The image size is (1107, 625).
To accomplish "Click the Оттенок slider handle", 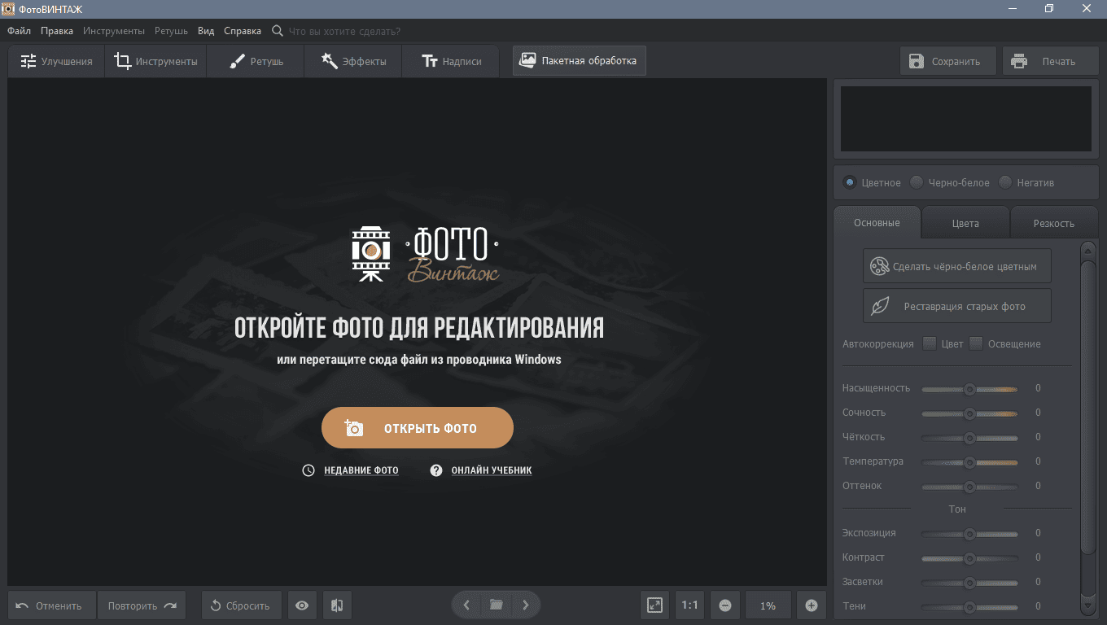I will pos(969,487).
